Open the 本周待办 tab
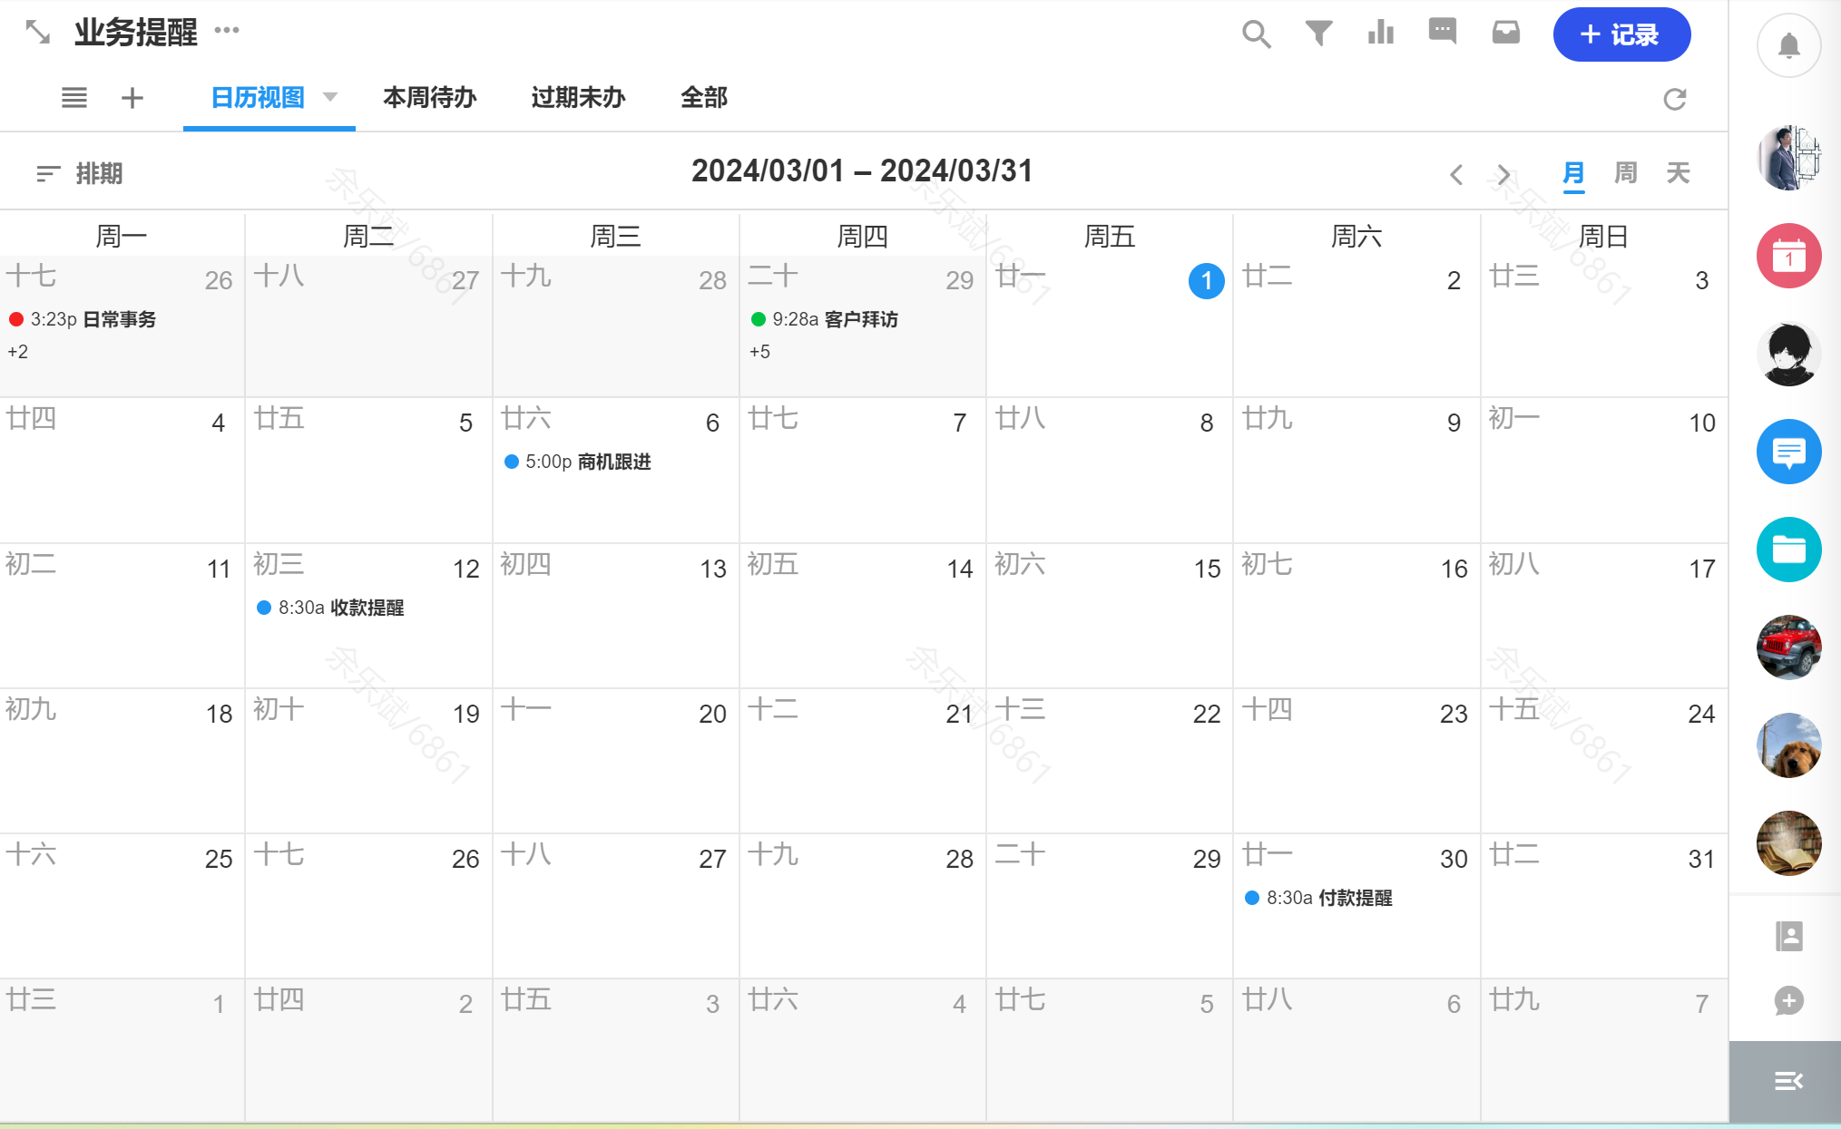Image resolution: width=1841 pixels, height=1129 pixels. 429,97
